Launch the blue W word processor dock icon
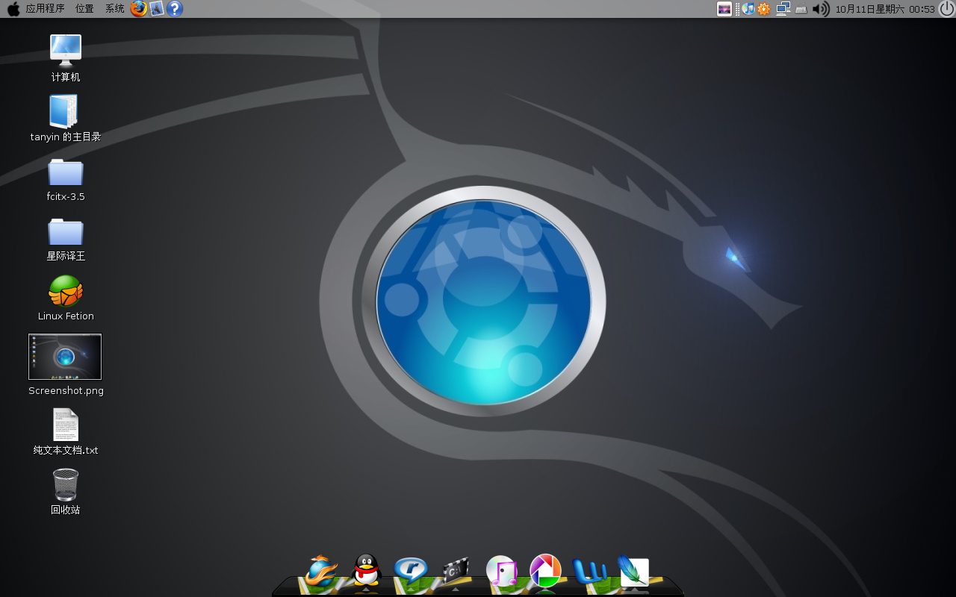956x597 pixels. tap(590, 571)
